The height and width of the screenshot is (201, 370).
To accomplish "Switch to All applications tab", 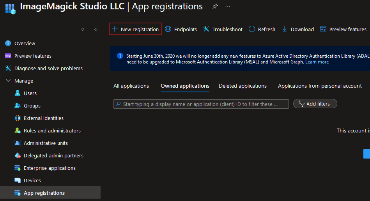I will (131, 86).
